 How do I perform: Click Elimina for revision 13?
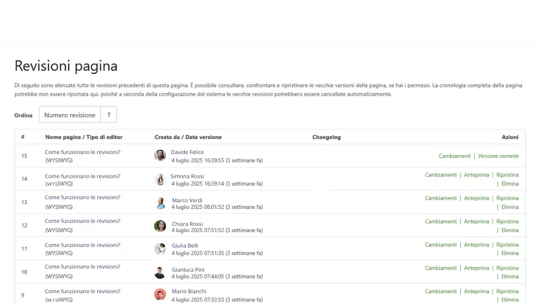pyautogui.click(x=510, y=207)
